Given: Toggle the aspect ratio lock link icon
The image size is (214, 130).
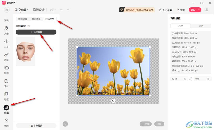Looking at the screenshot, I should click(191, 79).
